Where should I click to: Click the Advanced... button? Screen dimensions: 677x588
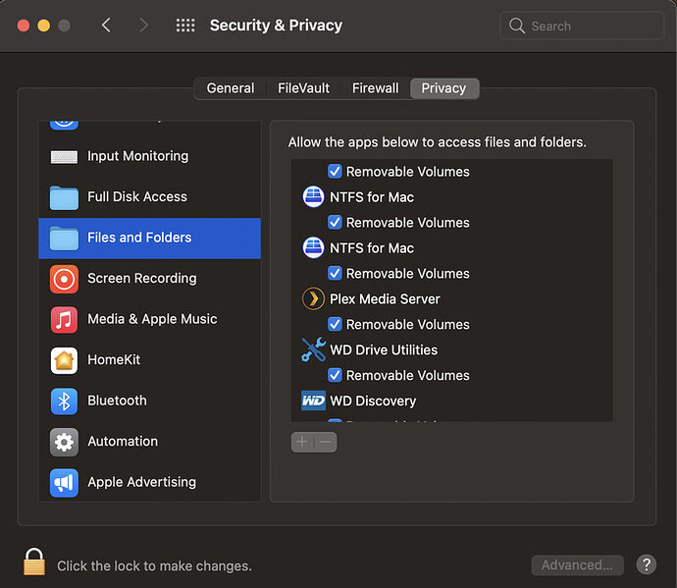577,565
